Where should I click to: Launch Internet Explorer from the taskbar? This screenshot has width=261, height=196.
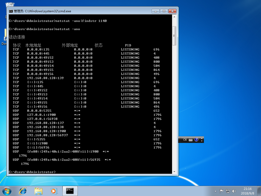tap(23, 191)
